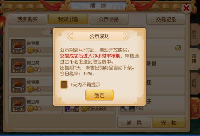Close the 摆摊 window with red X
Viewport: 200px width, 136px height.
pos(186,8)
